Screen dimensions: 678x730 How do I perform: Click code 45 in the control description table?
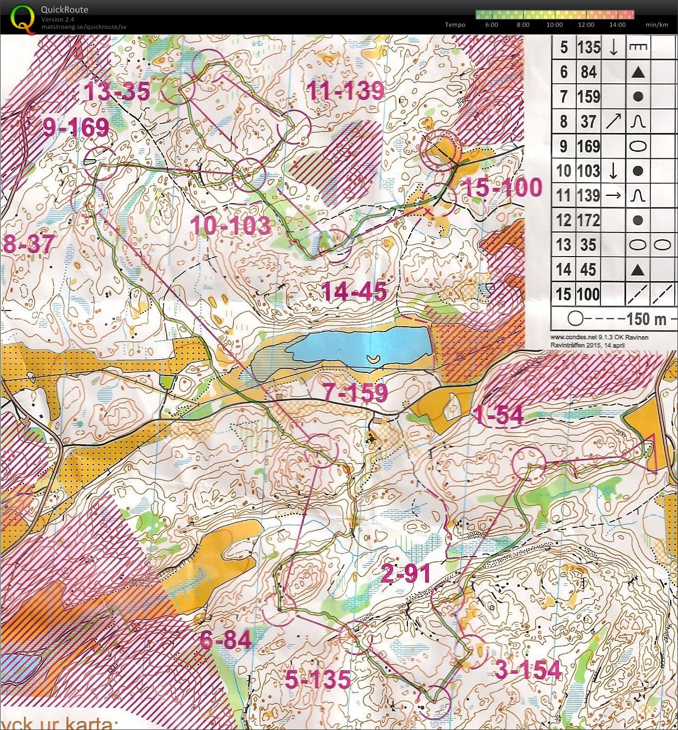coord(589,270)
